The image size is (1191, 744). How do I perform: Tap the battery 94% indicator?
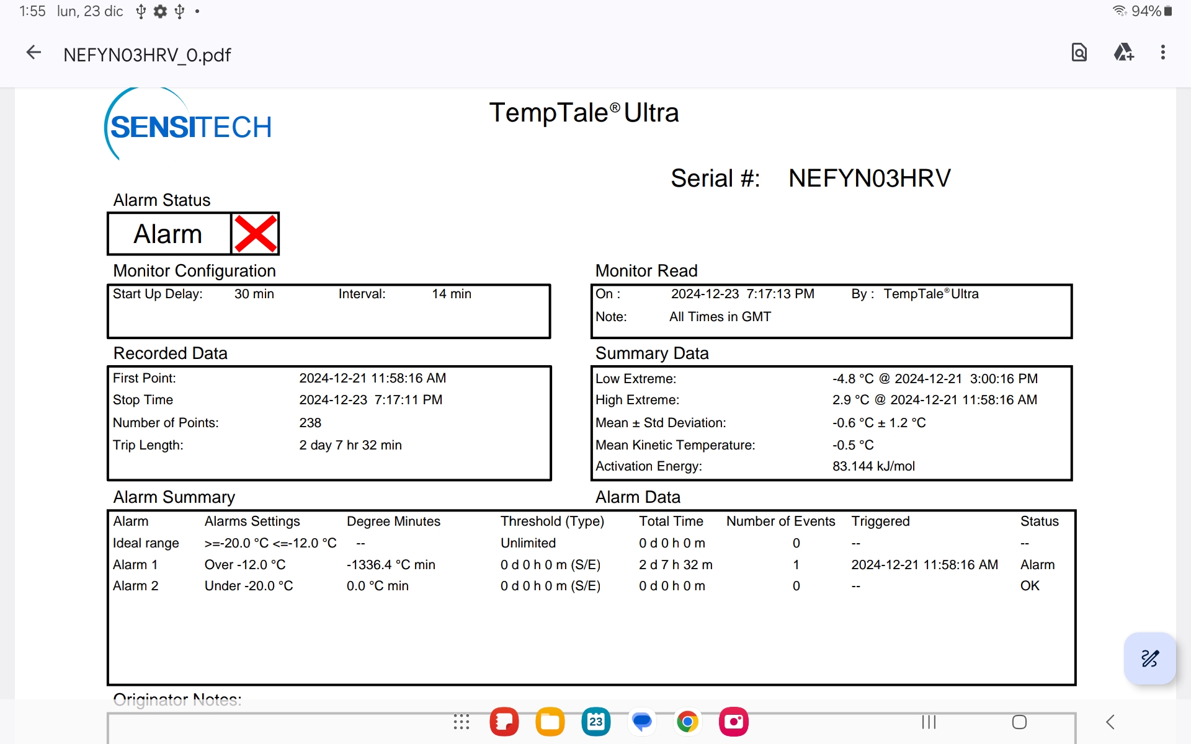[1152, 11]
